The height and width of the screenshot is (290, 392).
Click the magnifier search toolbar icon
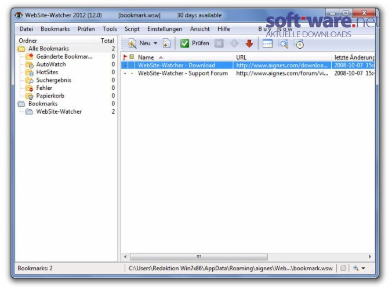coord(283,43)
